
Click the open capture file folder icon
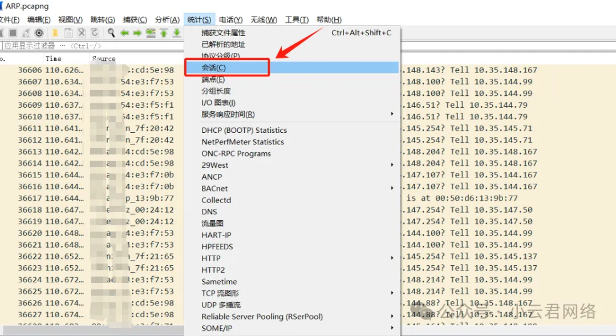pyautogui.click(x=55, y=33)
